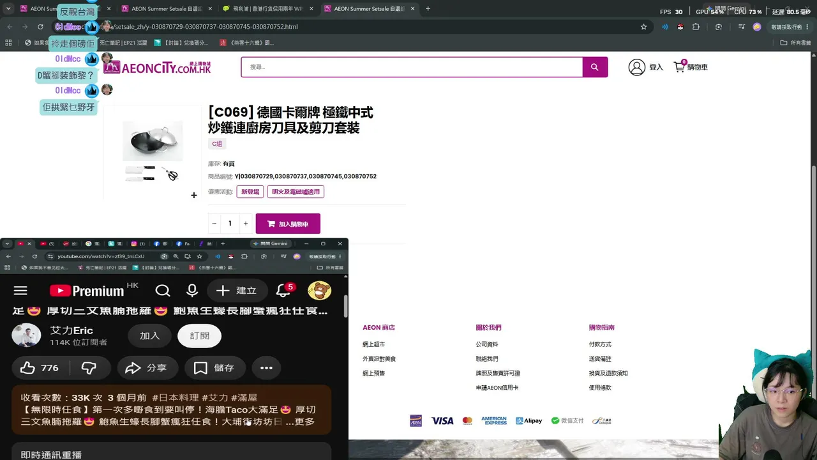The height and width of the screenshot is (460, 817).
Task: Open the AEON shopping cart
Action: [x=691, y=67]
